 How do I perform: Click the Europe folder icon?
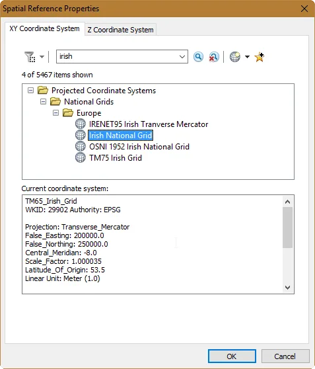(68, 112)
